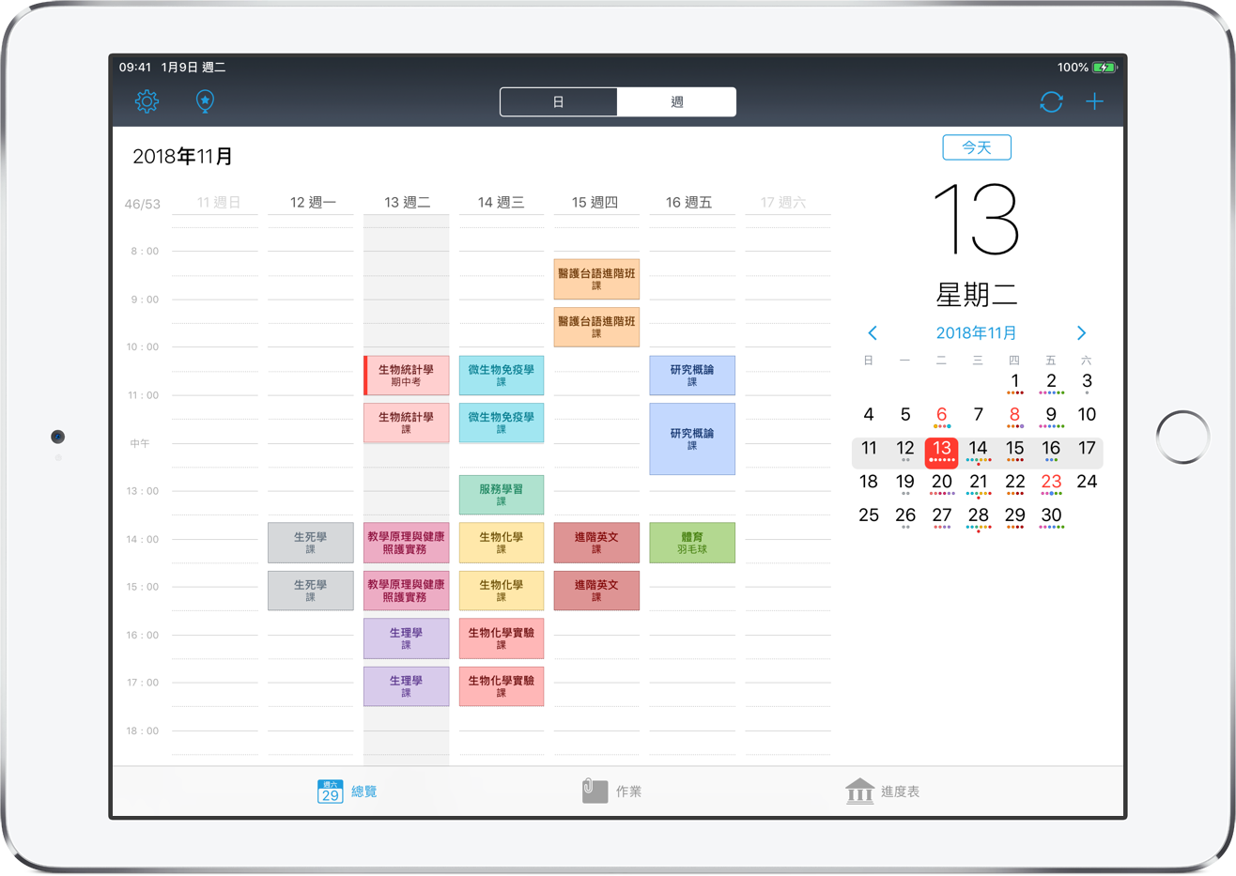Select the 日 day view segment
Image resolution: width=1236 pixels, height=876 pixels.
tap(559, 101)
